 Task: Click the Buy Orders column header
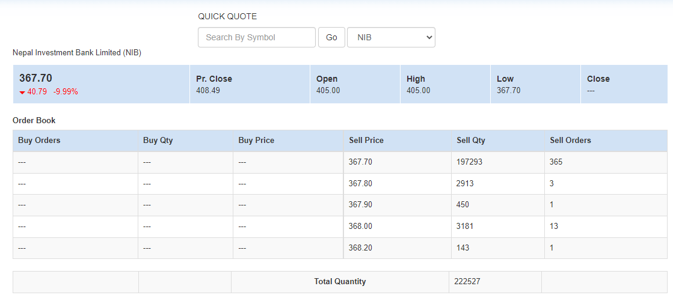coord(39,141)
